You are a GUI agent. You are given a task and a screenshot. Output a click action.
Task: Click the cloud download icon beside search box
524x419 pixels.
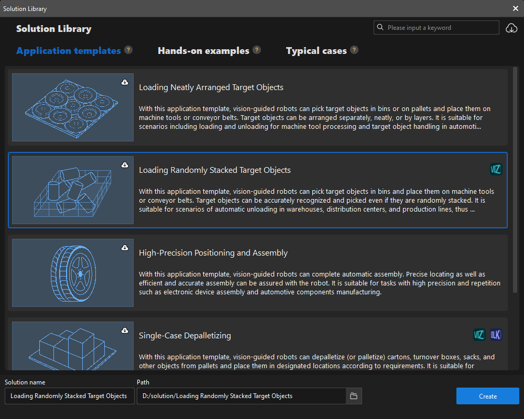511,28
